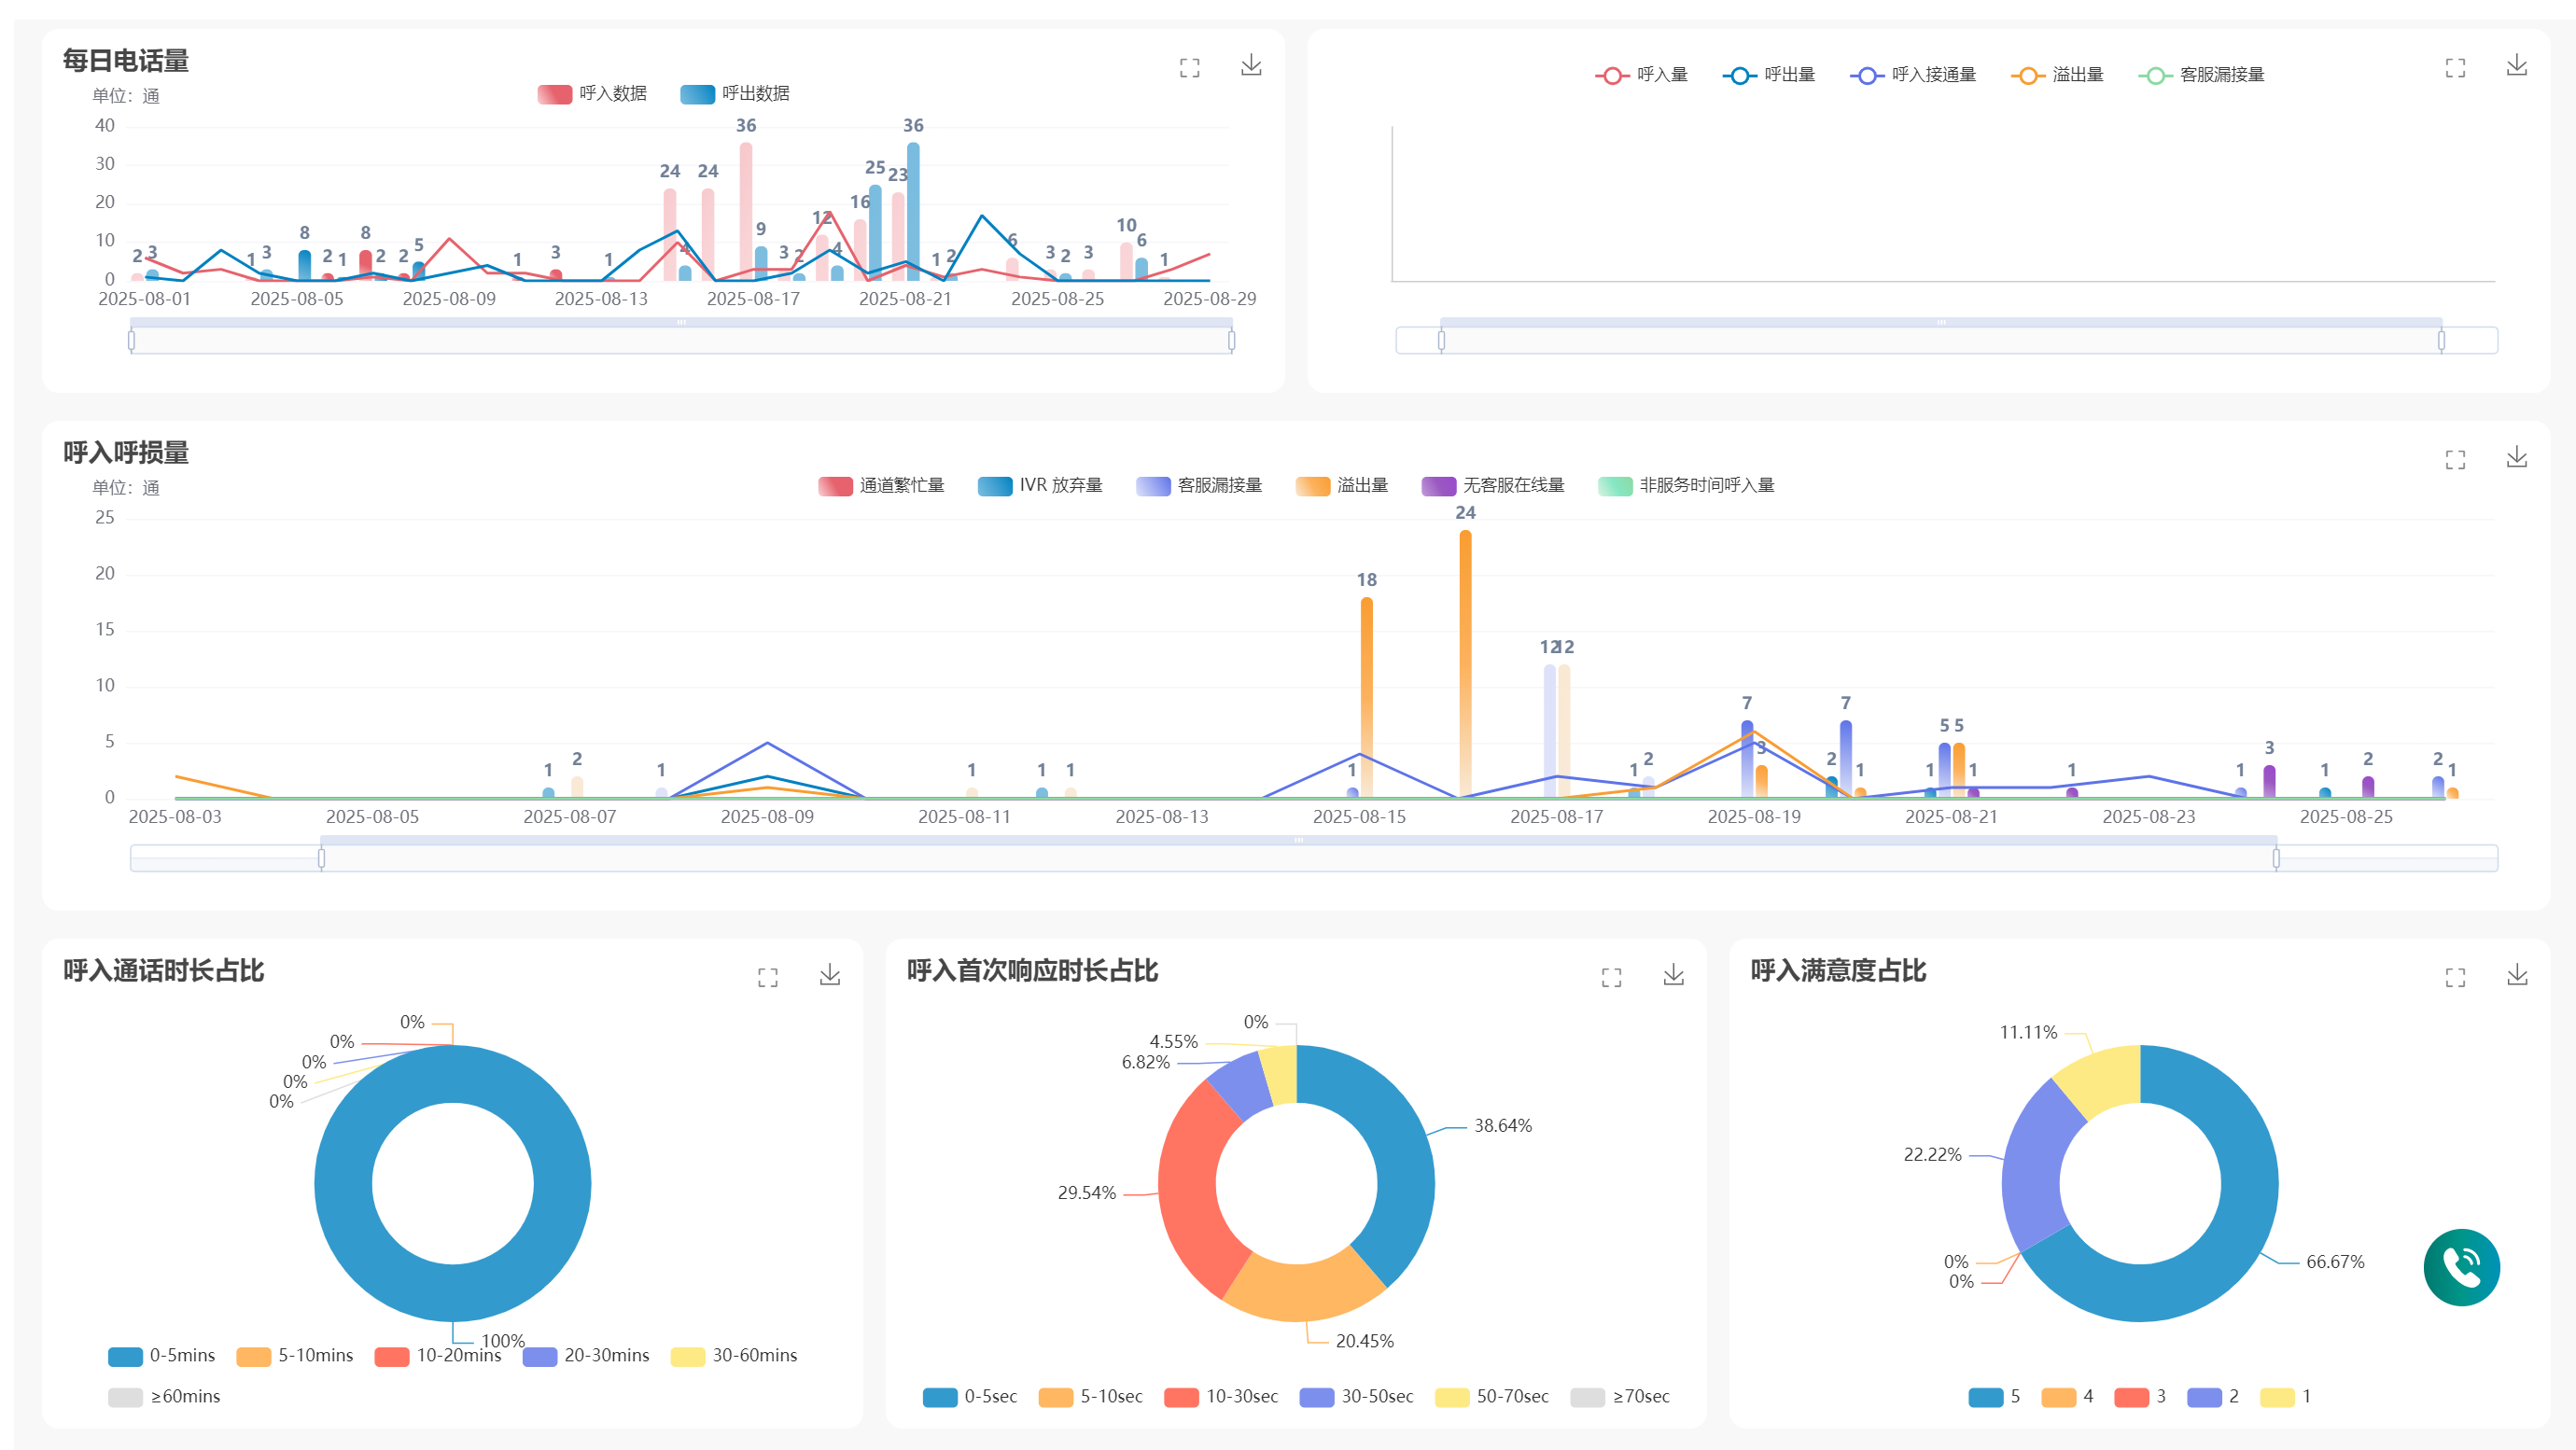The width and height of the screenshot is (2576, 1450).
Task: Expand 呼入首次响应时长占比 chart to fullscreen
Action: click(x=1611, y=977)
